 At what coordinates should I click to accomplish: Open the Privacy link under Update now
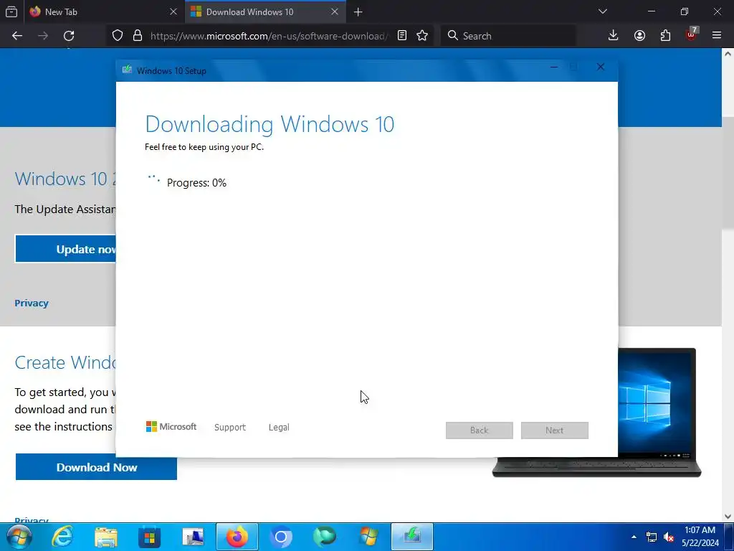(32, 303)
